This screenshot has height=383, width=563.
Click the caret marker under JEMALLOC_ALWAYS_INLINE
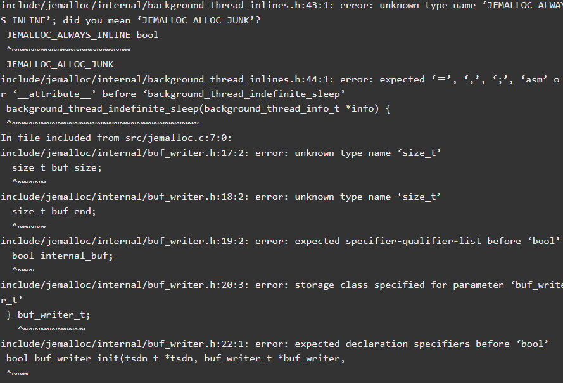[68, 49]
